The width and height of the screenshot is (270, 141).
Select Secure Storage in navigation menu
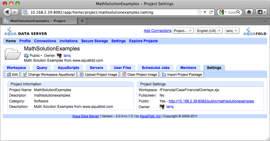94,41
